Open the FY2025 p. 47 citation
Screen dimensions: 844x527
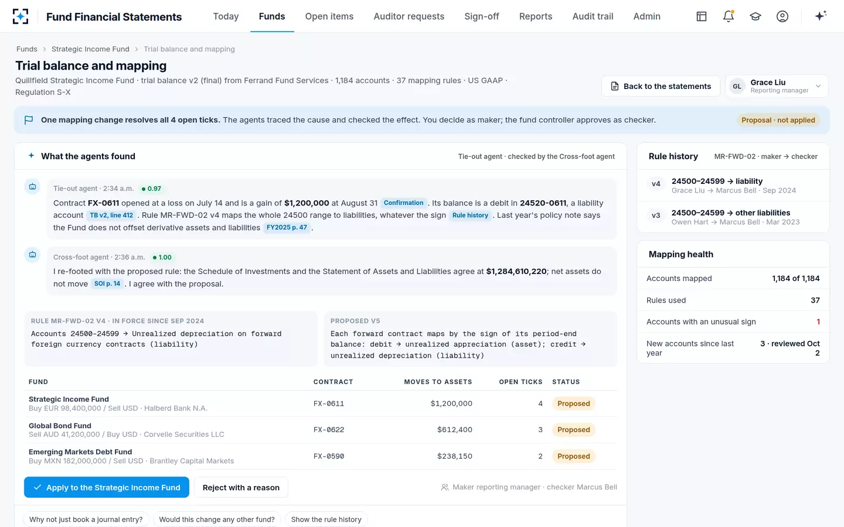(287, 228)
